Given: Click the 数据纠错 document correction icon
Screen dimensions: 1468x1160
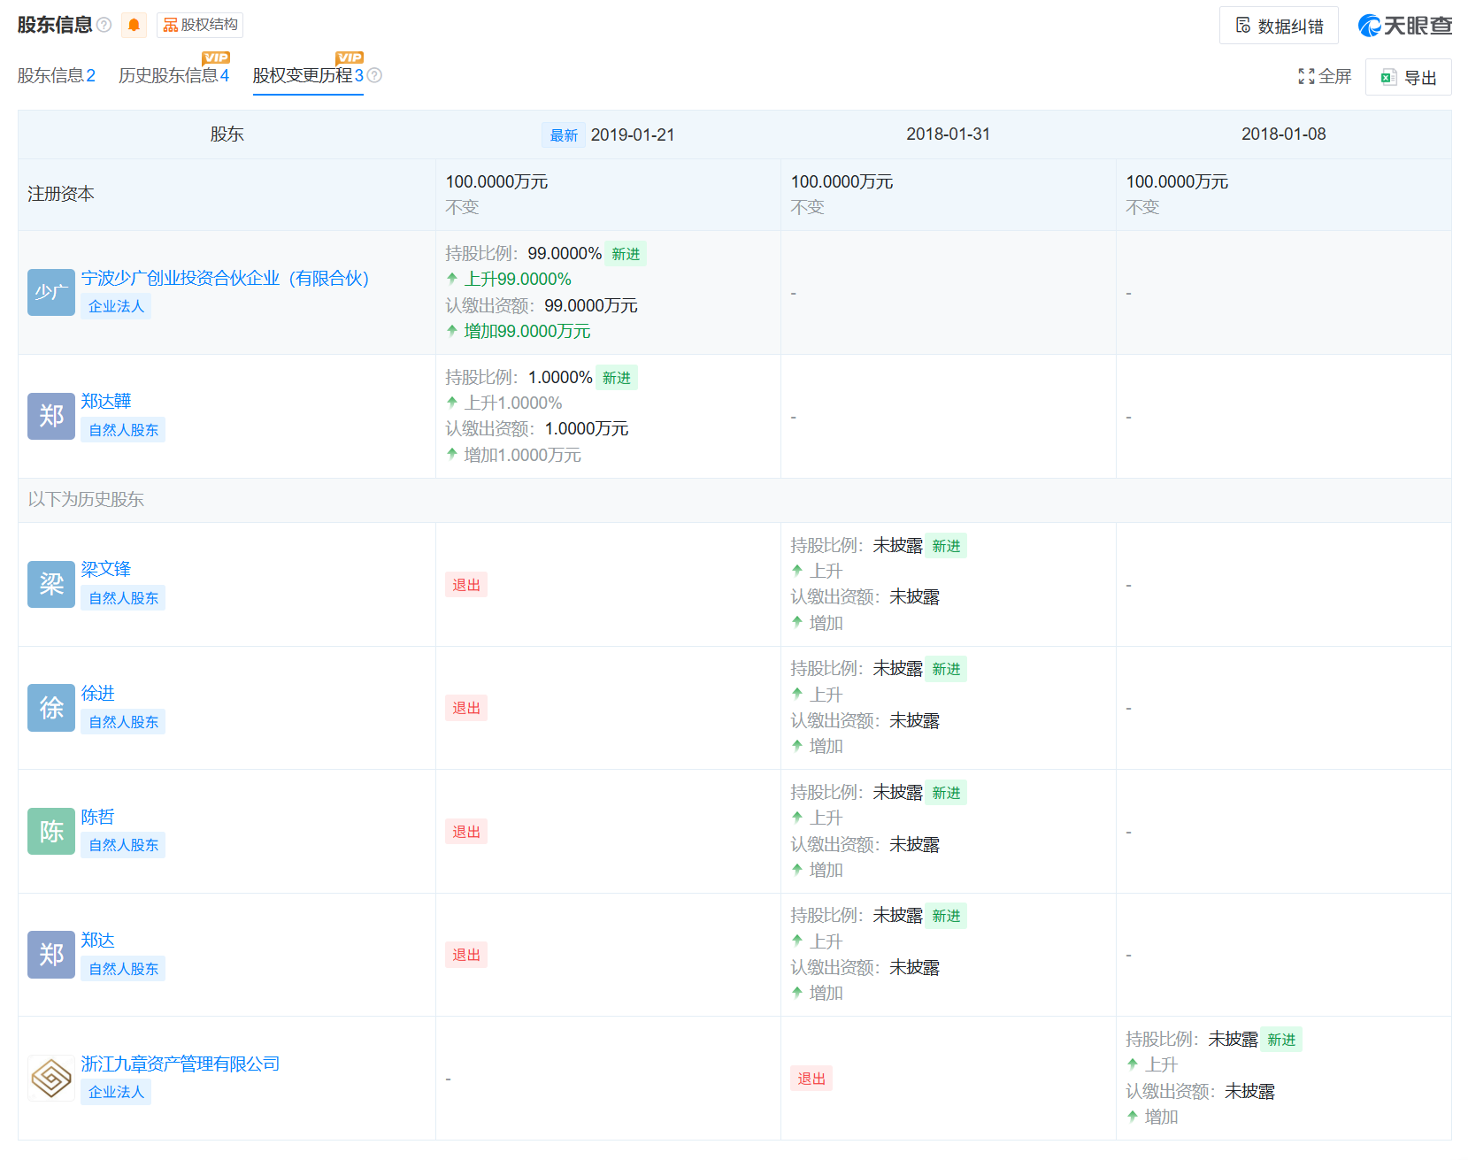Looking at the screenshot, I should click(x=1245, y=25).
